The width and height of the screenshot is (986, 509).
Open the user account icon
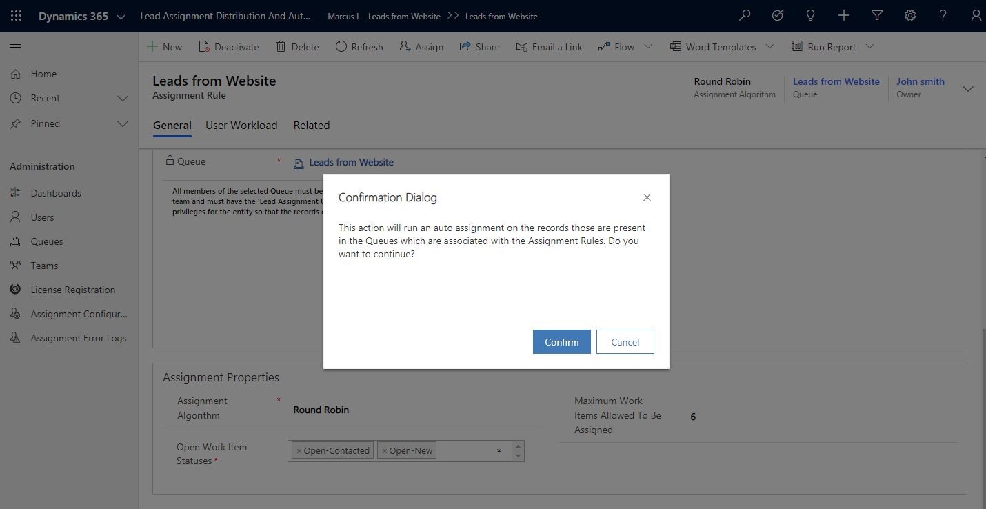pyautogui.click(x=976, y=16)
